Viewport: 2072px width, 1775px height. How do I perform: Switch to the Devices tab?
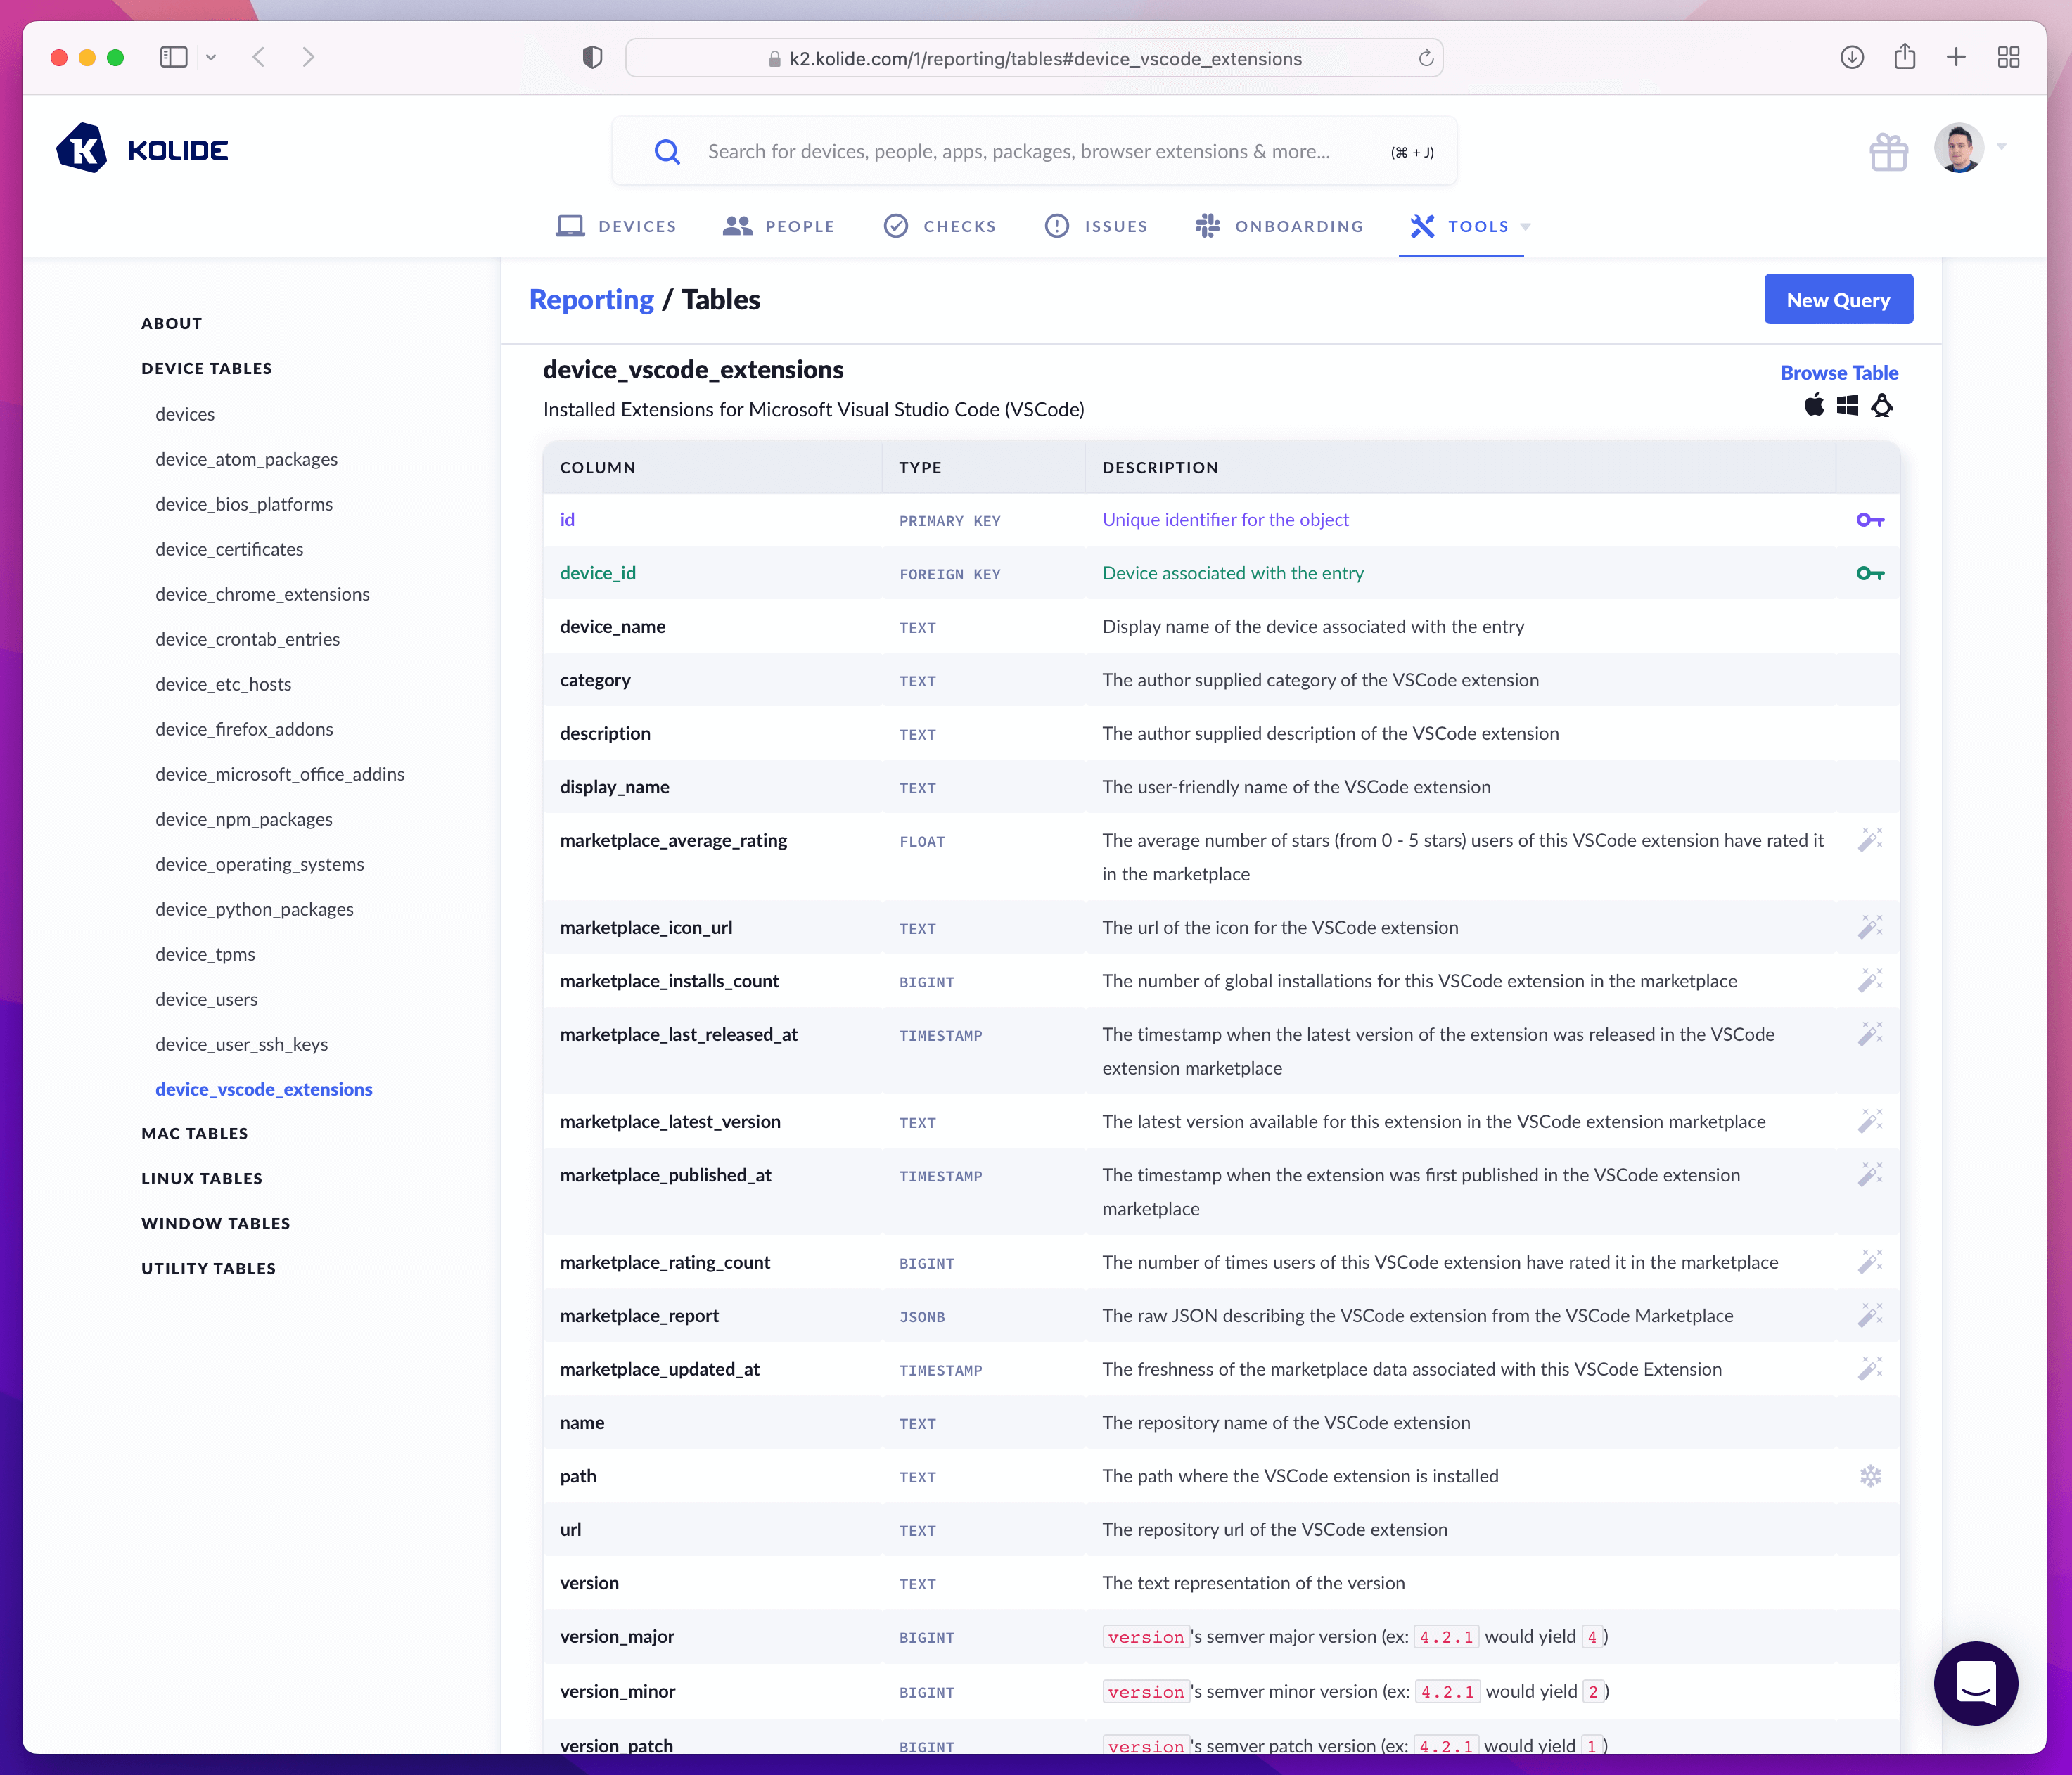[x=616, y=226]
